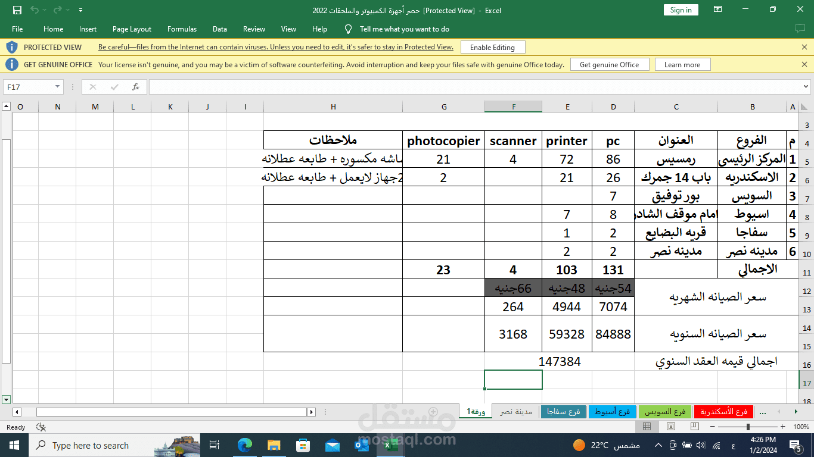Click vertical scrollbar up arrow
The width and height of the screenshot is (814, 457).
(6, 107)
